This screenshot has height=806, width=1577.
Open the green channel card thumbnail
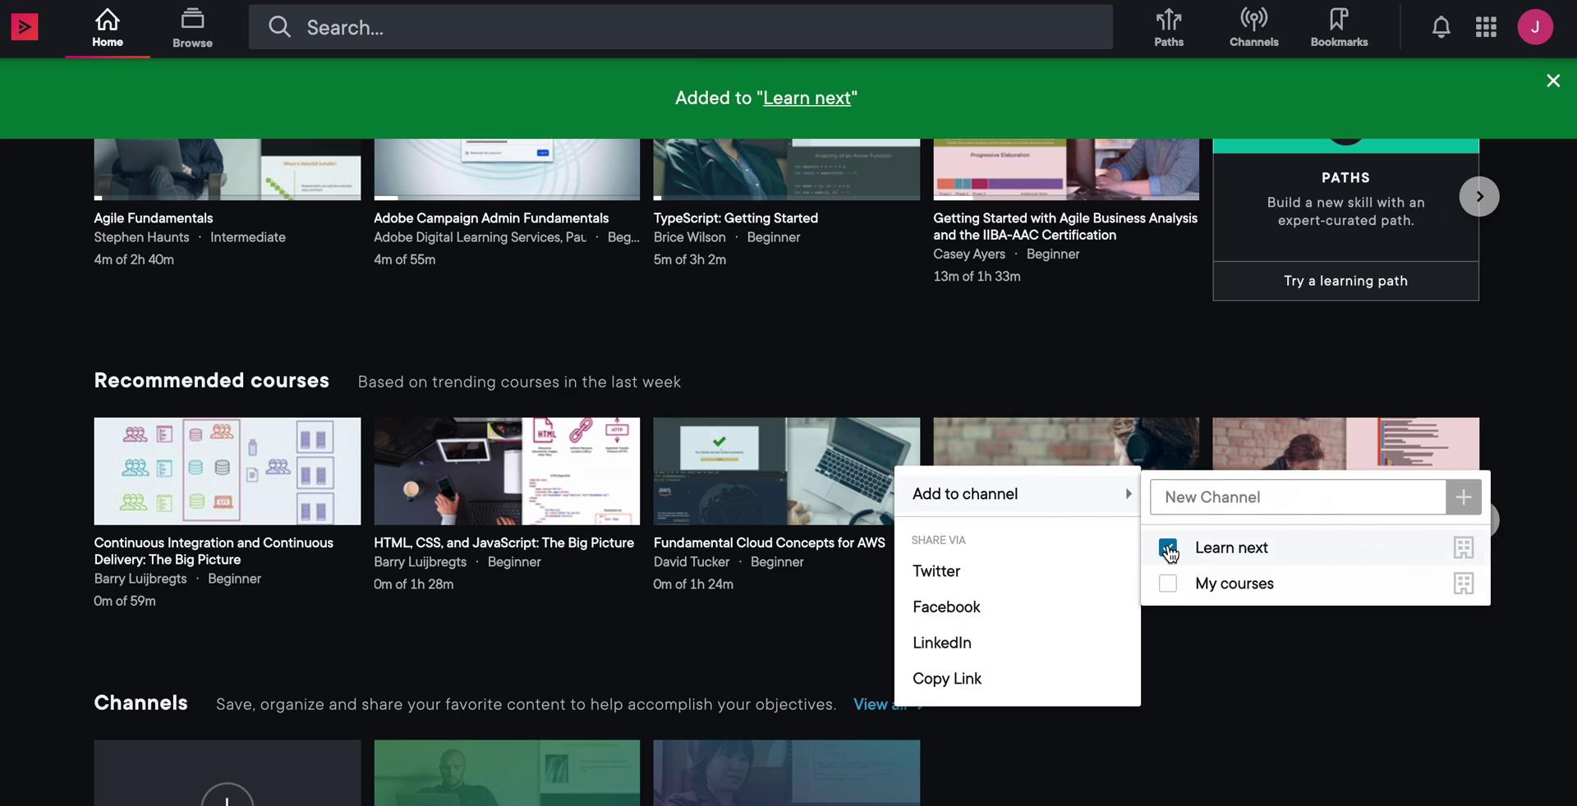coord(506,773)
